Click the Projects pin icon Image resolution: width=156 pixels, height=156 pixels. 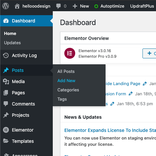click(x=6, y=115)
